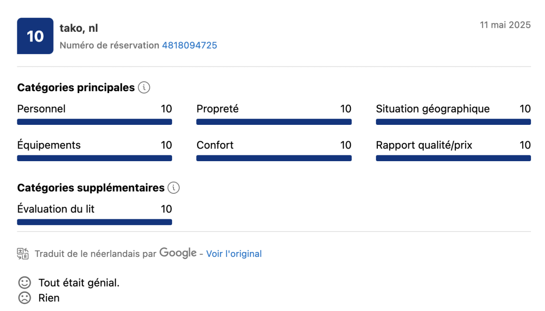This screenshot has width=545, height=311.
Task: Click info icon beside Catégories principales
Action: coord(144,88)
